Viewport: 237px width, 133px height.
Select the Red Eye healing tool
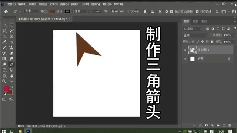click(x=11, y=42)
